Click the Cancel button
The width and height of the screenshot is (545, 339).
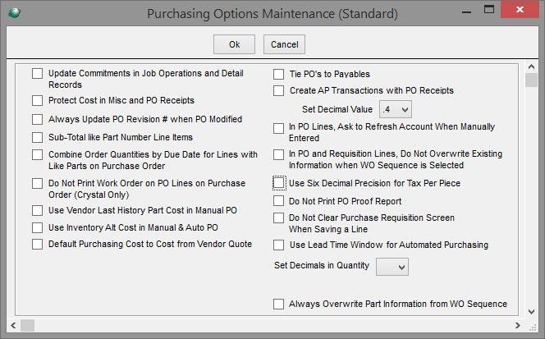pos(284,44)
